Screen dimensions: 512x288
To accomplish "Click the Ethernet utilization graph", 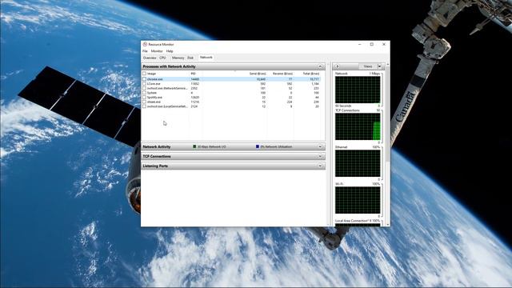I will click(x=358, y=163).
